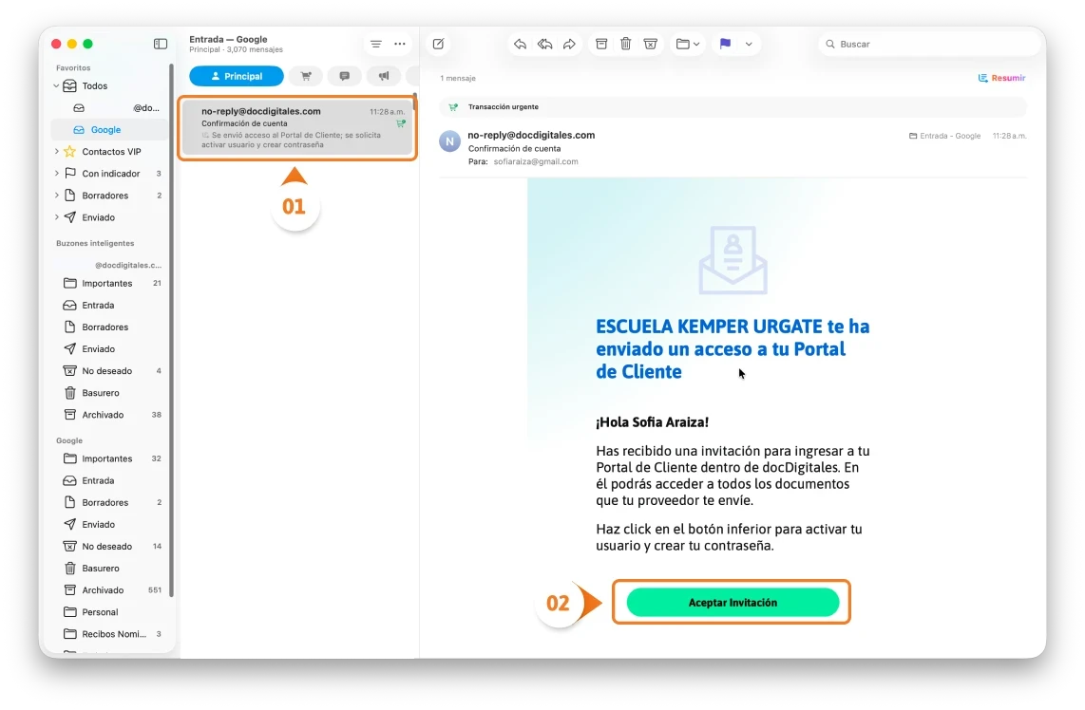Open the message list sorting icon
The image size is (1085, 710).
coord(376,44)
